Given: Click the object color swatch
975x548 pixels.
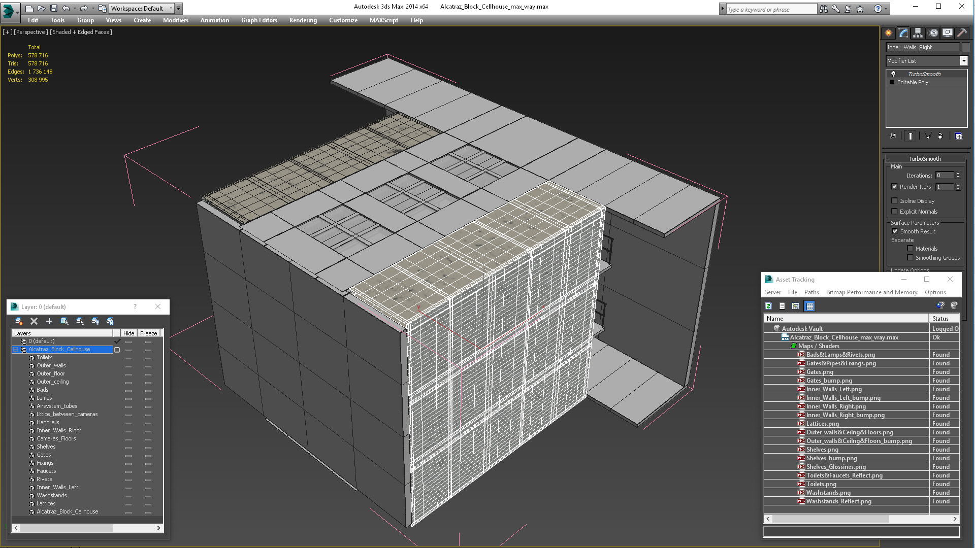Looking at the screenshot, I should click(x=966, y=47).
